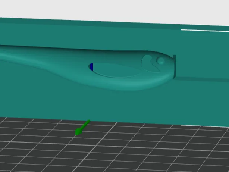Select the rounded bright lower rim of the head

(131, 84)
